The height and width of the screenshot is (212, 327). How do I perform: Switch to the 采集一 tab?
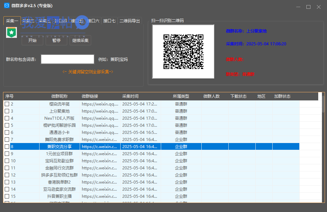click(x=12, y=21)
